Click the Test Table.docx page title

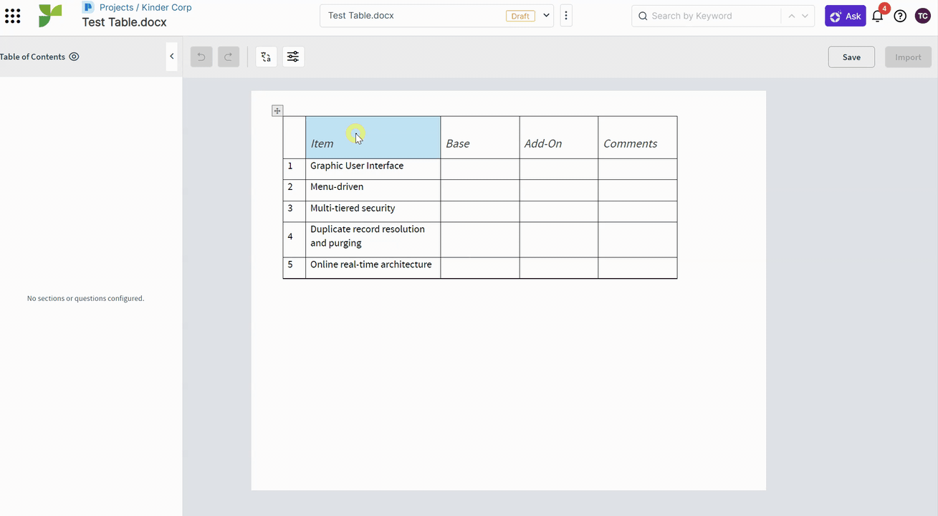pyautogui.click(x=124, y=21)
